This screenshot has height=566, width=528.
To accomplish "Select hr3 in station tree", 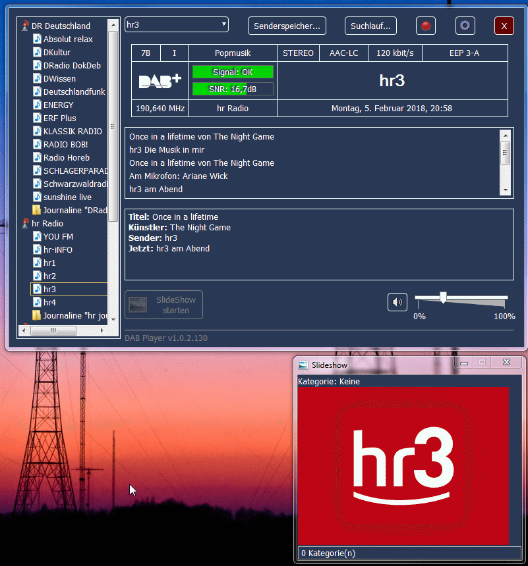I will (x=69, y=289).
